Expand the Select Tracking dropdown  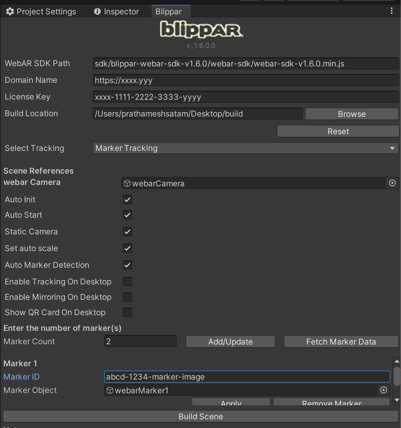point(246,148)
